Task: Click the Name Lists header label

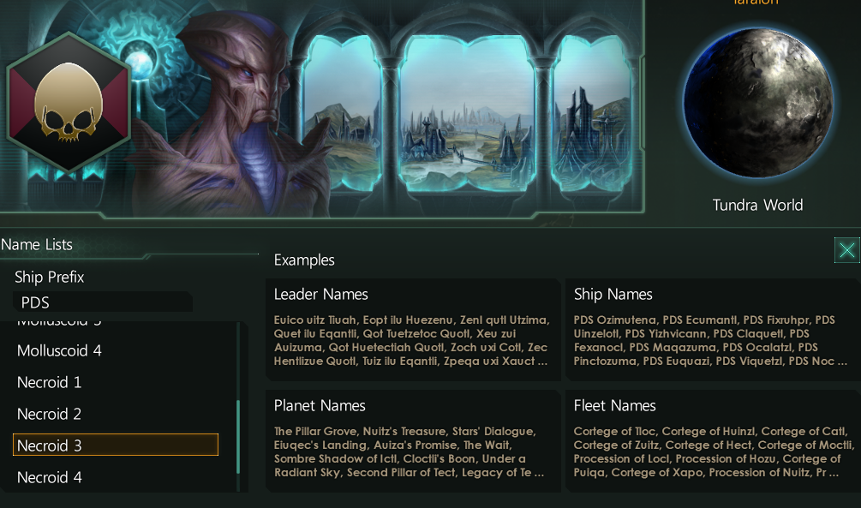Action: 37,245
